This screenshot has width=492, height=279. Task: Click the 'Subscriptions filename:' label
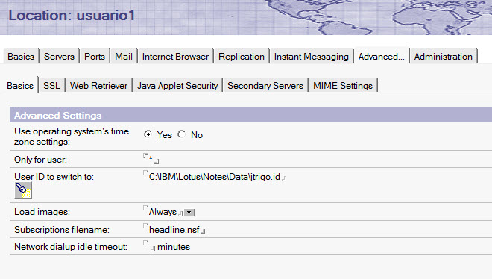point(62,230)
